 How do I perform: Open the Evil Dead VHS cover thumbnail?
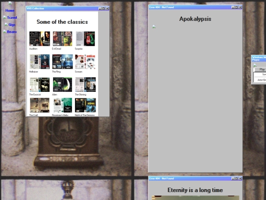click(63, 39)
